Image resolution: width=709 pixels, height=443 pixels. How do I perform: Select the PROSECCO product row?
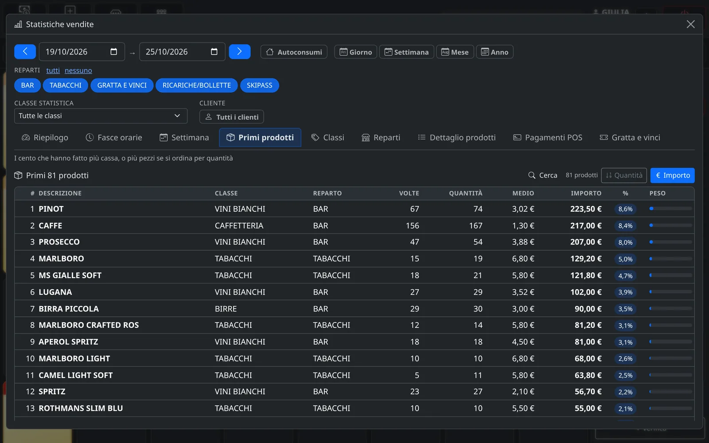(x=354, y=242)
